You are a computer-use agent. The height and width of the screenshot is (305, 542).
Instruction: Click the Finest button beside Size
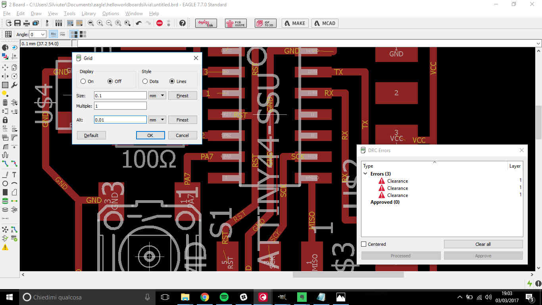(183, 96)
